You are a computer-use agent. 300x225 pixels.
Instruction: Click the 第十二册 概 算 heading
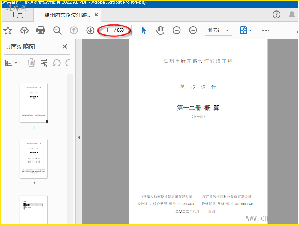point(198,108)
